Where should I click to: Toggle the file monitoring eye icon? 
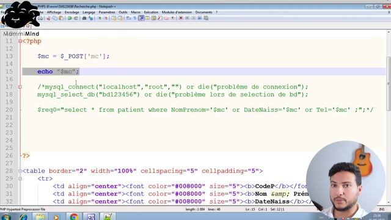tap(172, 18)
